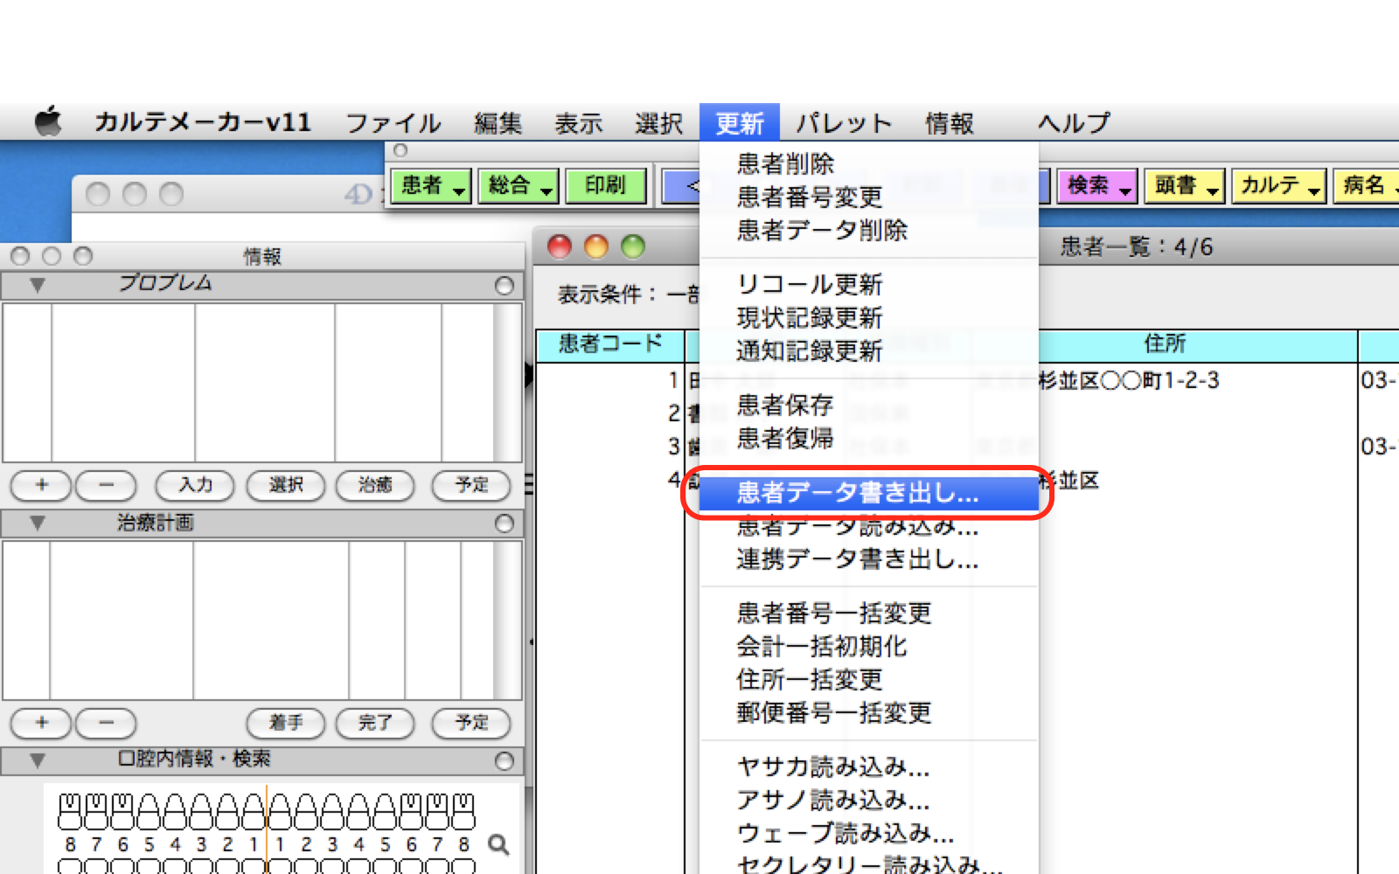Image resolution: width=1399 pixels, height=874 pixels.
Task: Toggle the circle button on 口腔内情報・検索 header
Action: [x=504, y=760]
